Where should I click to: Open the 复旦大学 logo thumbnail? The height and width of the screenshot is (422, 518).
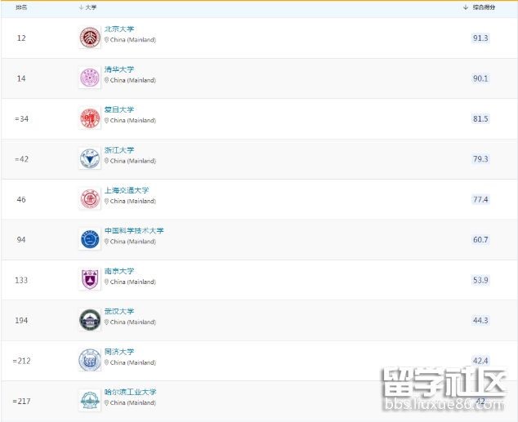pos(90,118)
